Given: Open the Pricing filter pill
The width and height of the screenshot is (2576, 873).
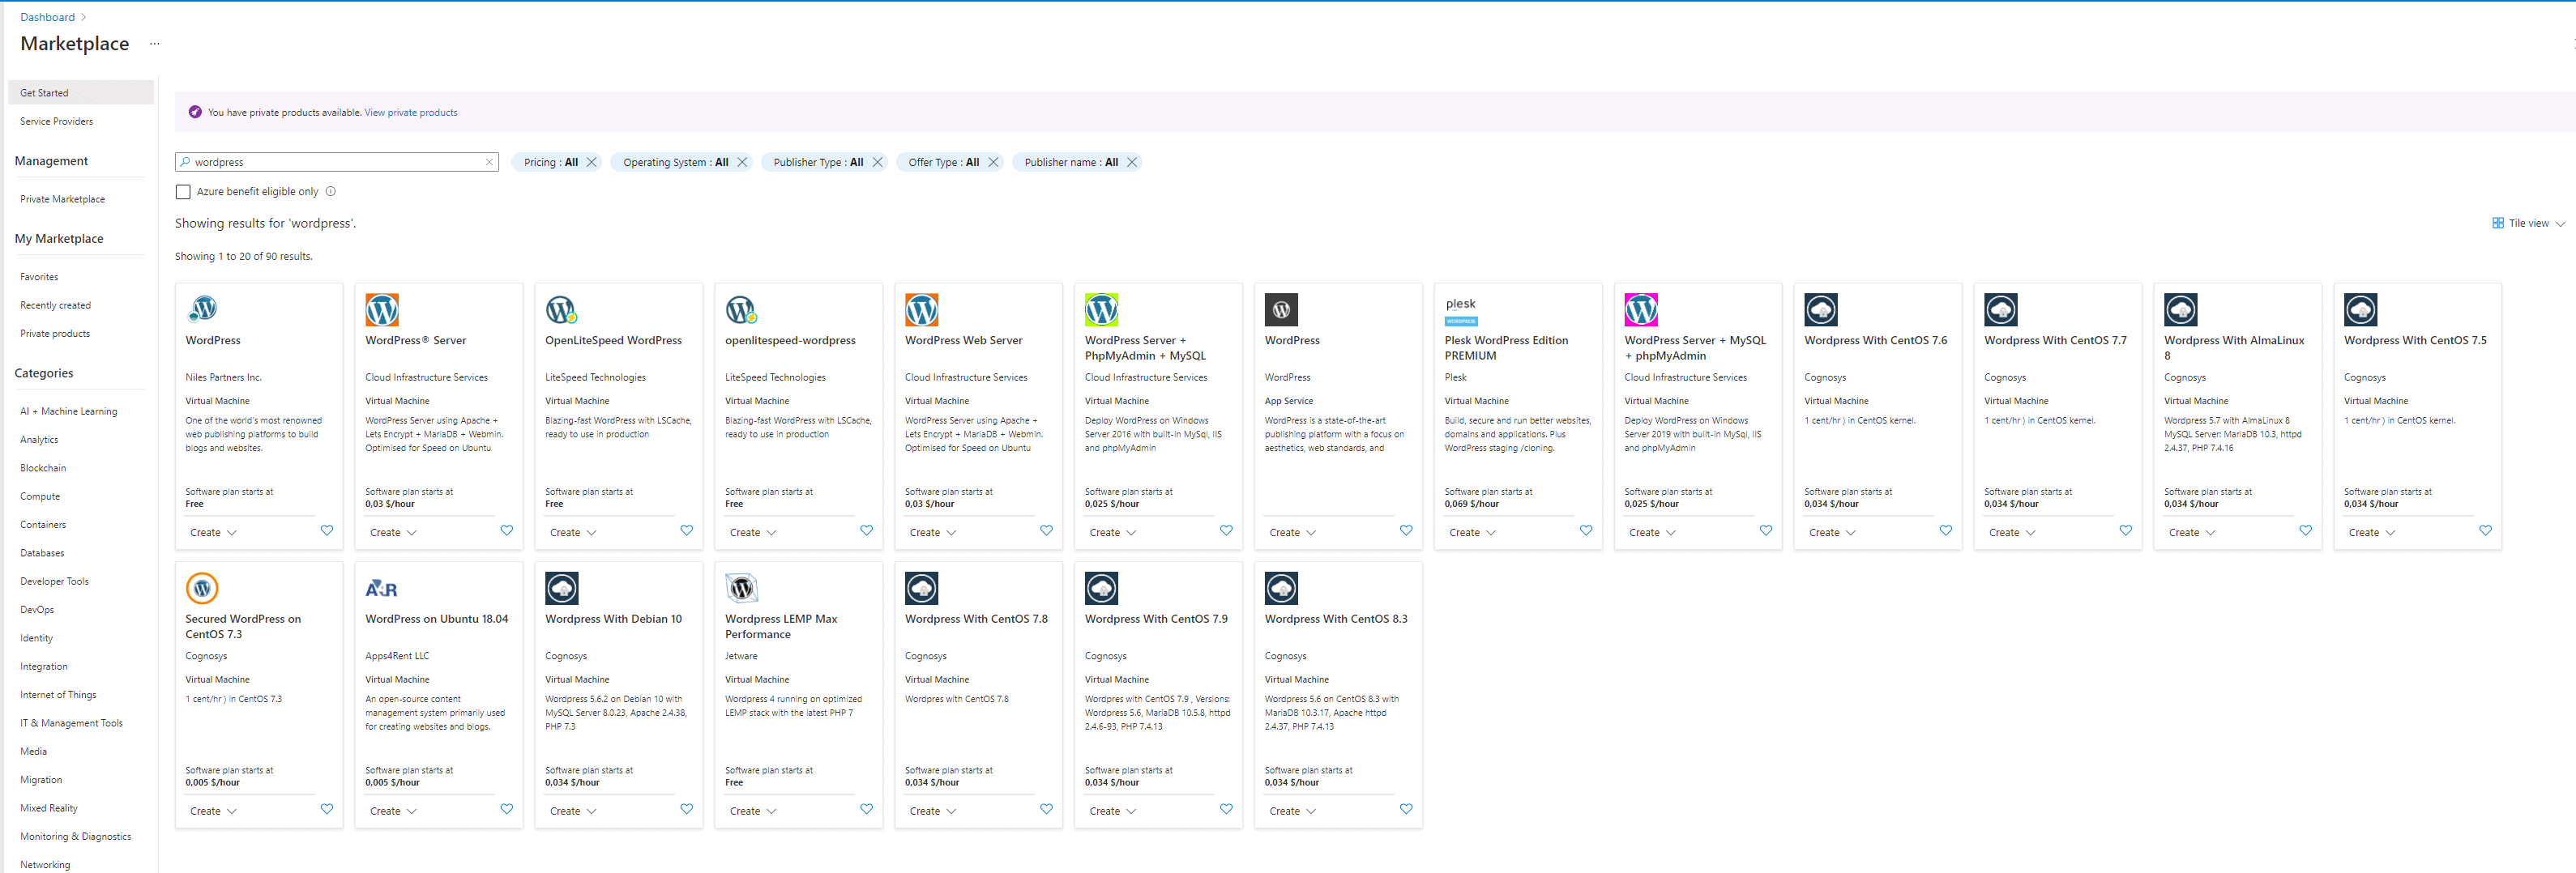Looking at the screenshot, I should coord(551,162).
